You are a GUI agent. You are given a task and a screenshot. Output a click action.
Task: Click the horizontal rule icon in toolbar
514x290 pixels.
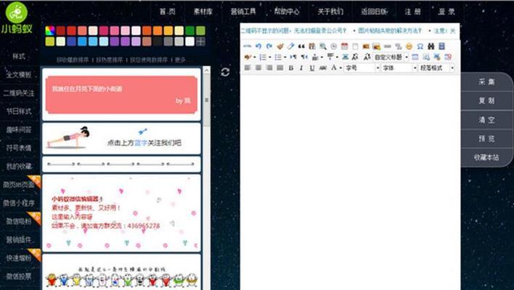388,46
